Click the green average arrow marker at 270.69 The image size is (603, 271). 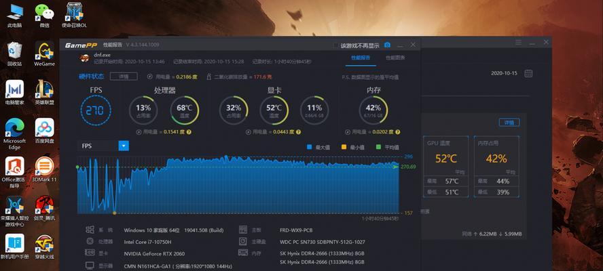(x=395, y=167)
